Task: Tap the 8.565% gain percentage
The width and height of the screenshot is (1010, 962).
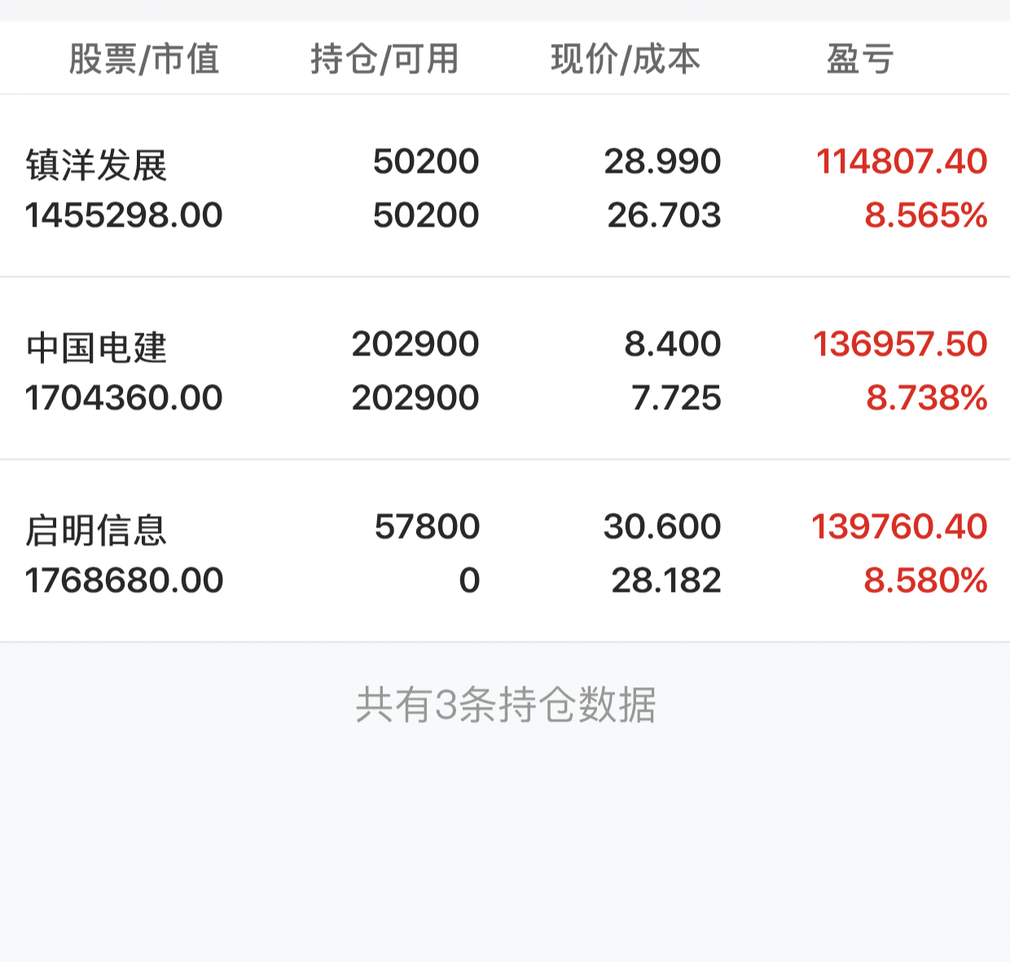Action: [926, 215]
